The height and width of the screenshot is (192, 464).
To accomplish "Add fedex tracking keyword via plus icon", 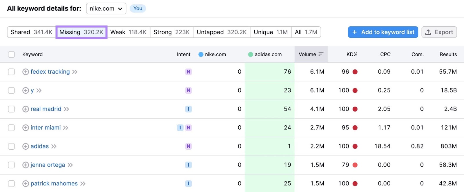I will 26,72.
